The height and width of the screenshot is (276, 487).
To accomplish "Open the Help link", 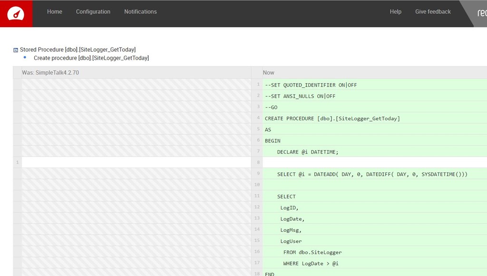I will [395, 12].
